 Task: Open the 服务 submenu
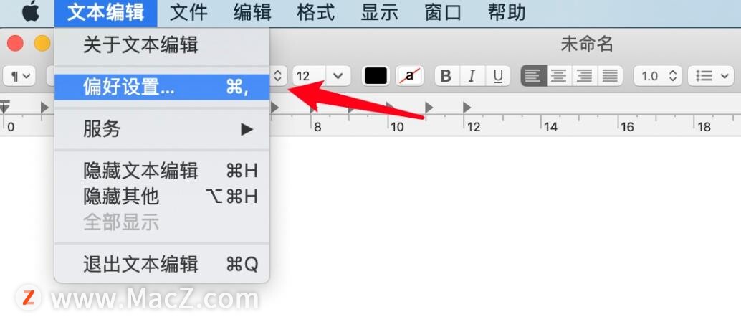162,128
